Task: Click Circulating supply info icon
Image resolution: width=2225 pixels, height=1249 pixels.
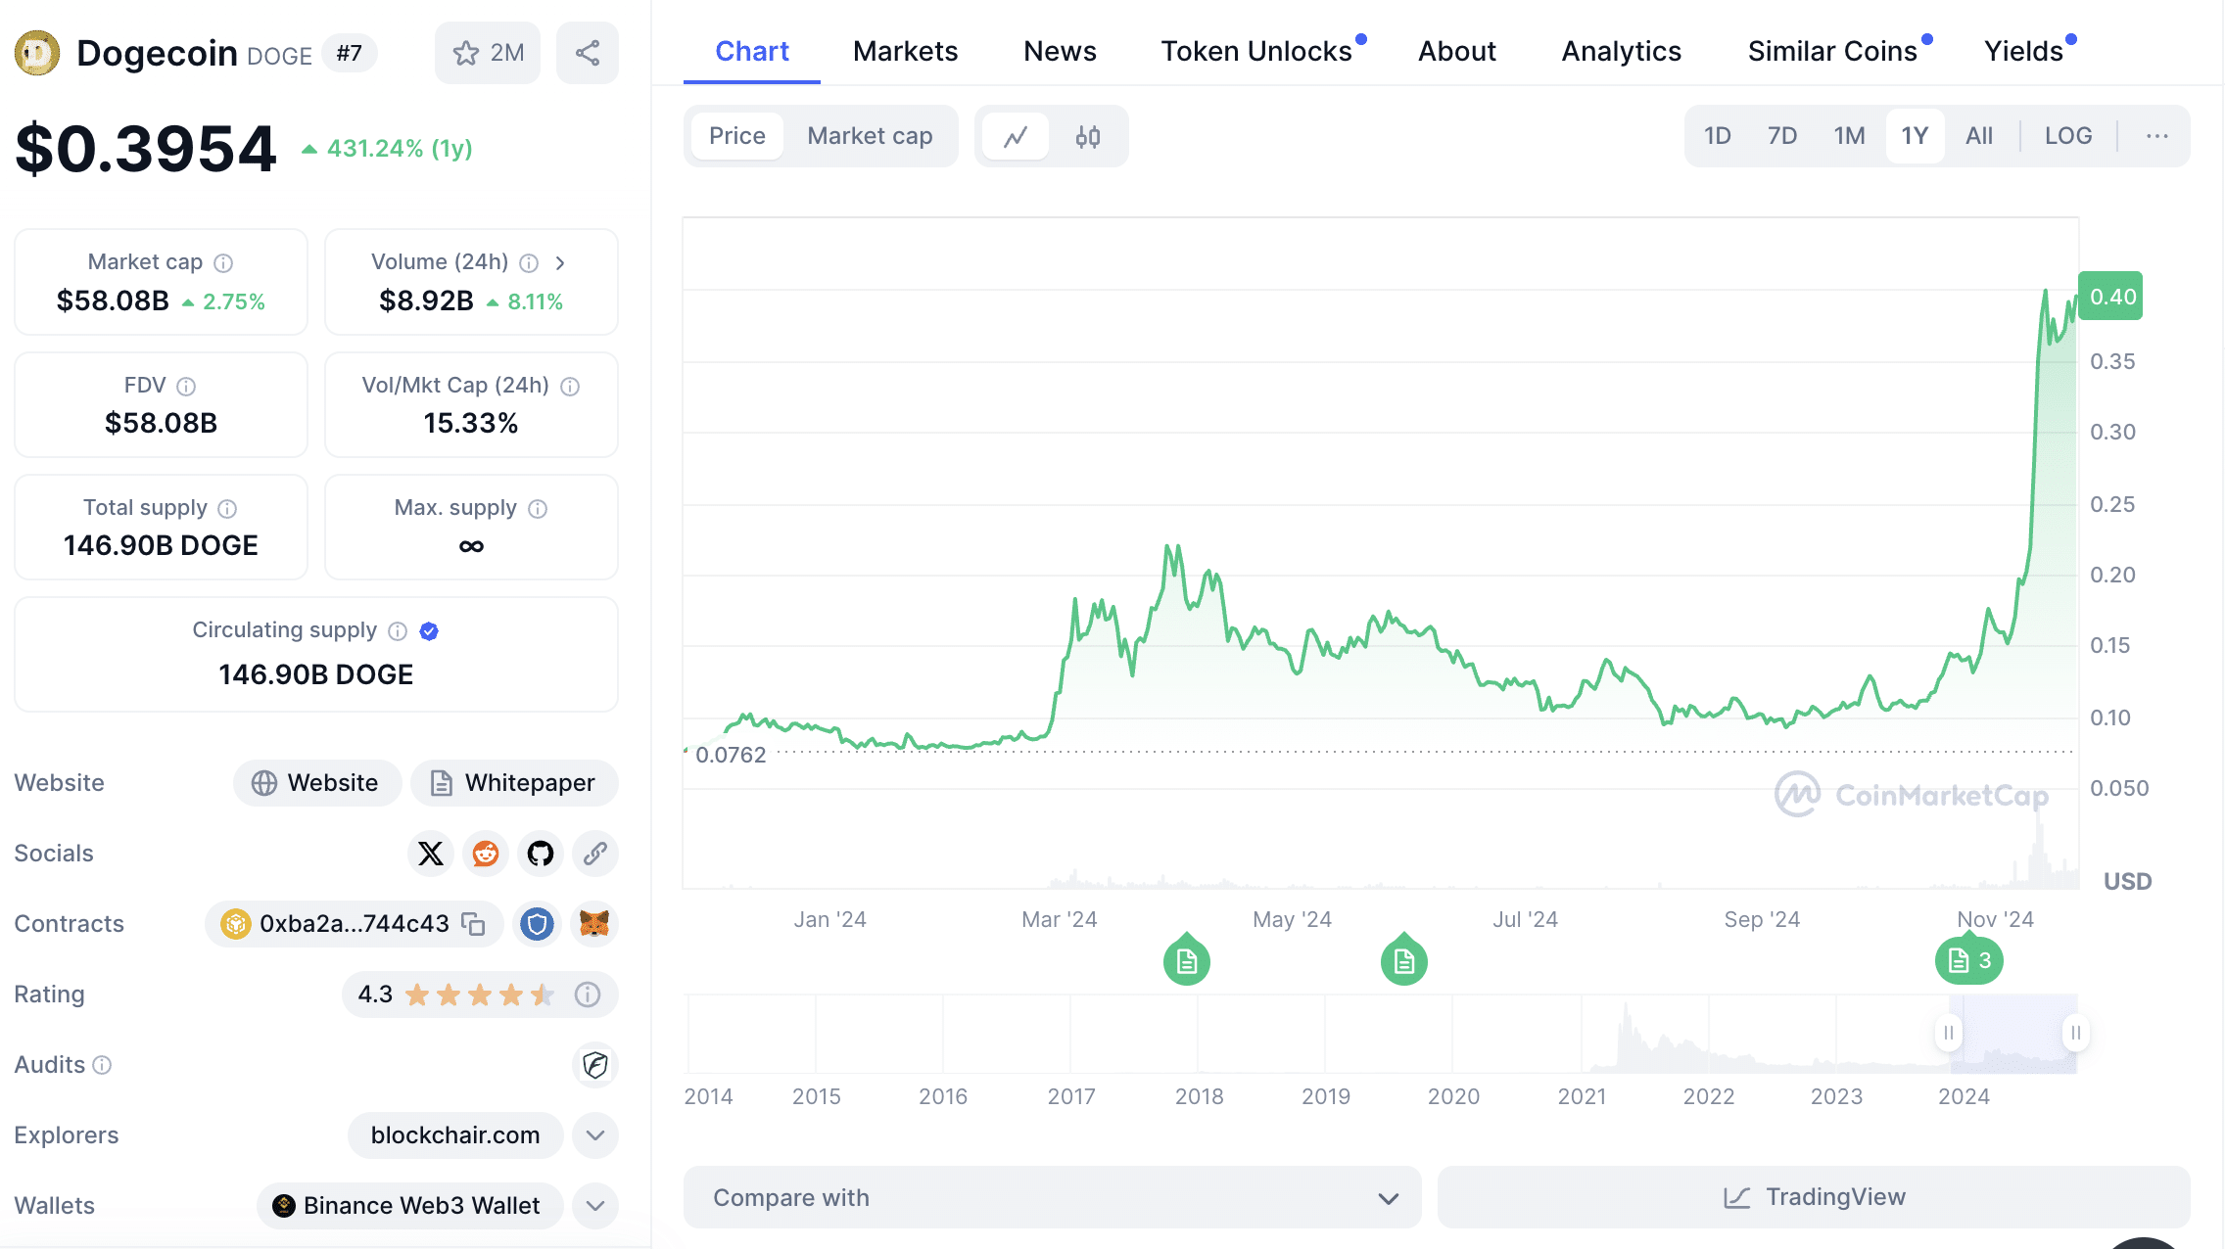Action: click(398, 630)
